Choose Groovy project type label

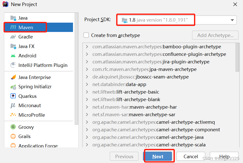click(26, 127)
